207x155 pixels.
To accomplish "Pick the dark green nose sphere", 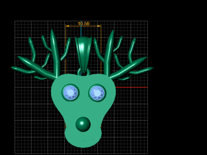I will point(83,124).
